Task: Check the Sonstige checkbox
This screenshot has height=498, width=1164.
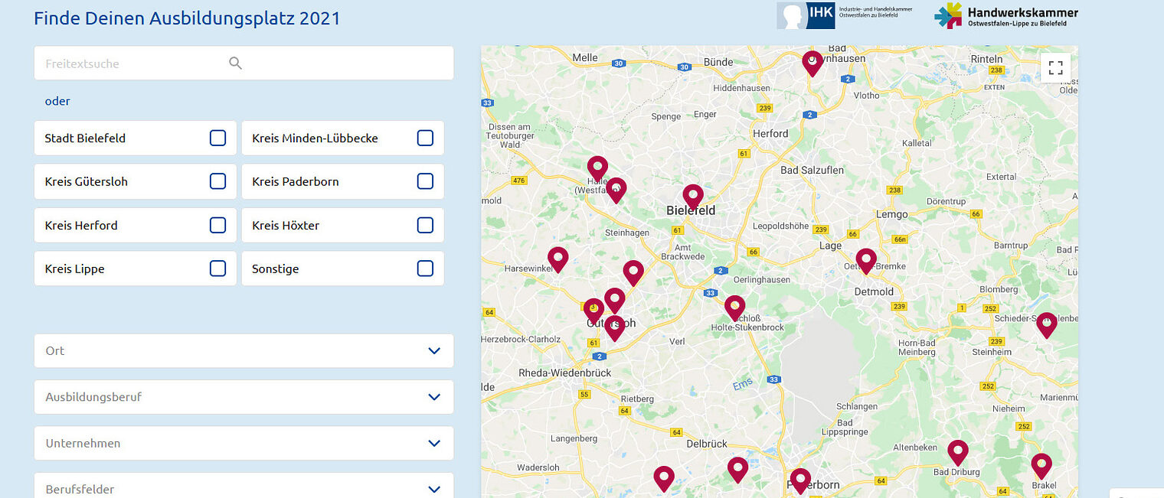Action: 425,269
